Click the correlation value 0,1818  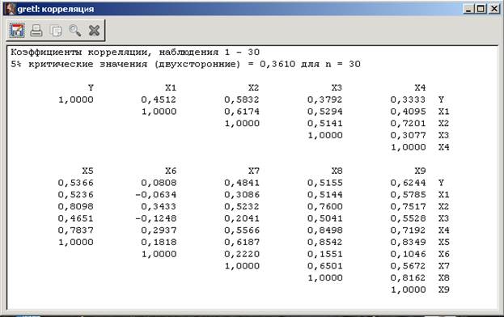click(x=159, y=242)
